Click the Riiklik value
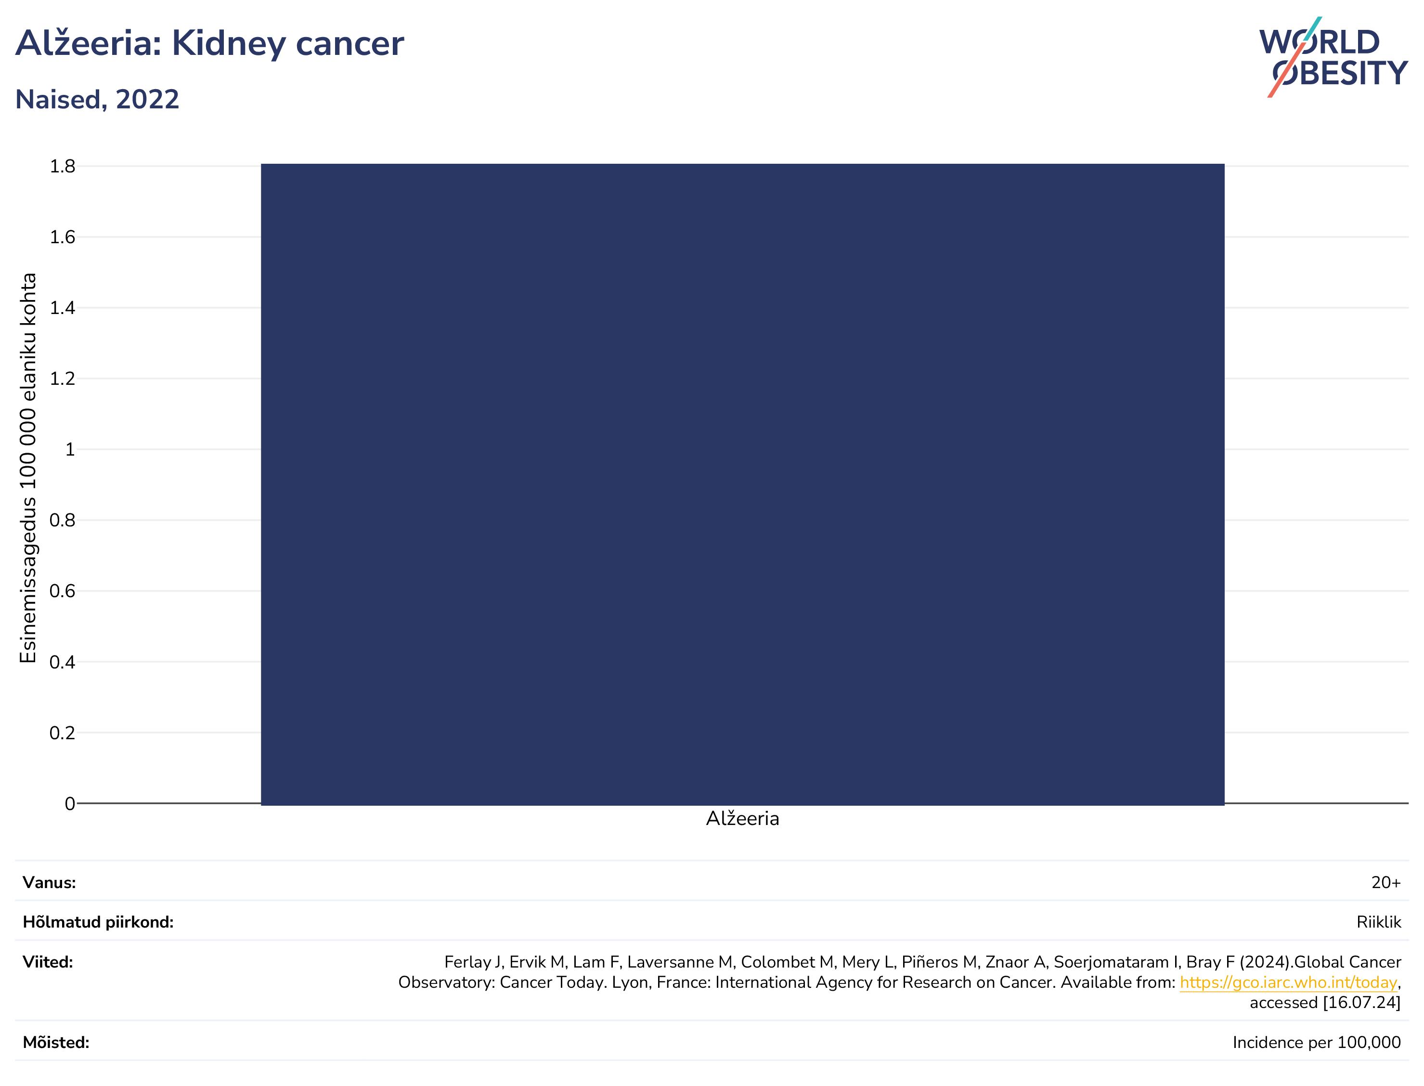The image size is (1424, 1086). coord(1379,922)
